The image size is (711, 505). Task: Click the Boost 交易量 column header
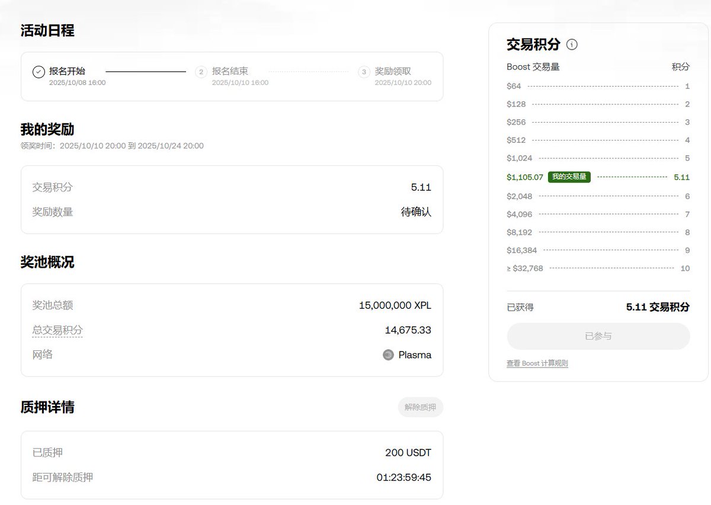(x=533, y=67)
